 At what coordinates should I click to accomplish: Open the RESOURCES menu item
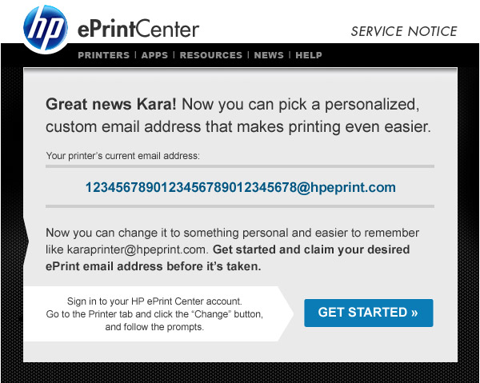click(x=210, y=55)
